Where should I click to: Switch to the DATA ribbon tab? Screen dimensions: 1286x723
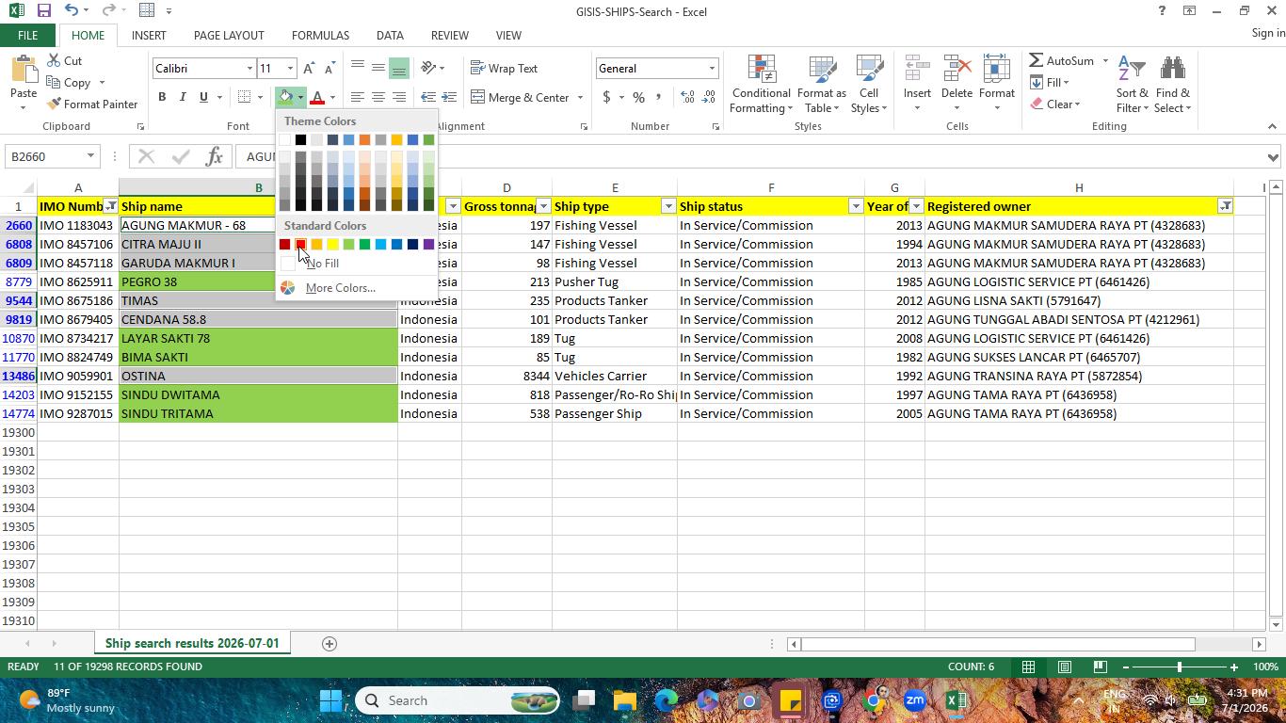(390, 36)
